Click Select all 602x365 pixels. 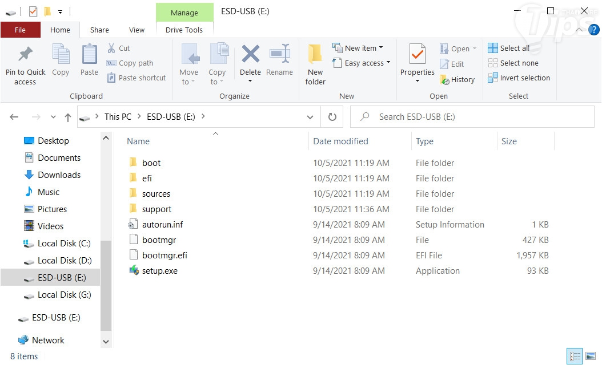509,48
